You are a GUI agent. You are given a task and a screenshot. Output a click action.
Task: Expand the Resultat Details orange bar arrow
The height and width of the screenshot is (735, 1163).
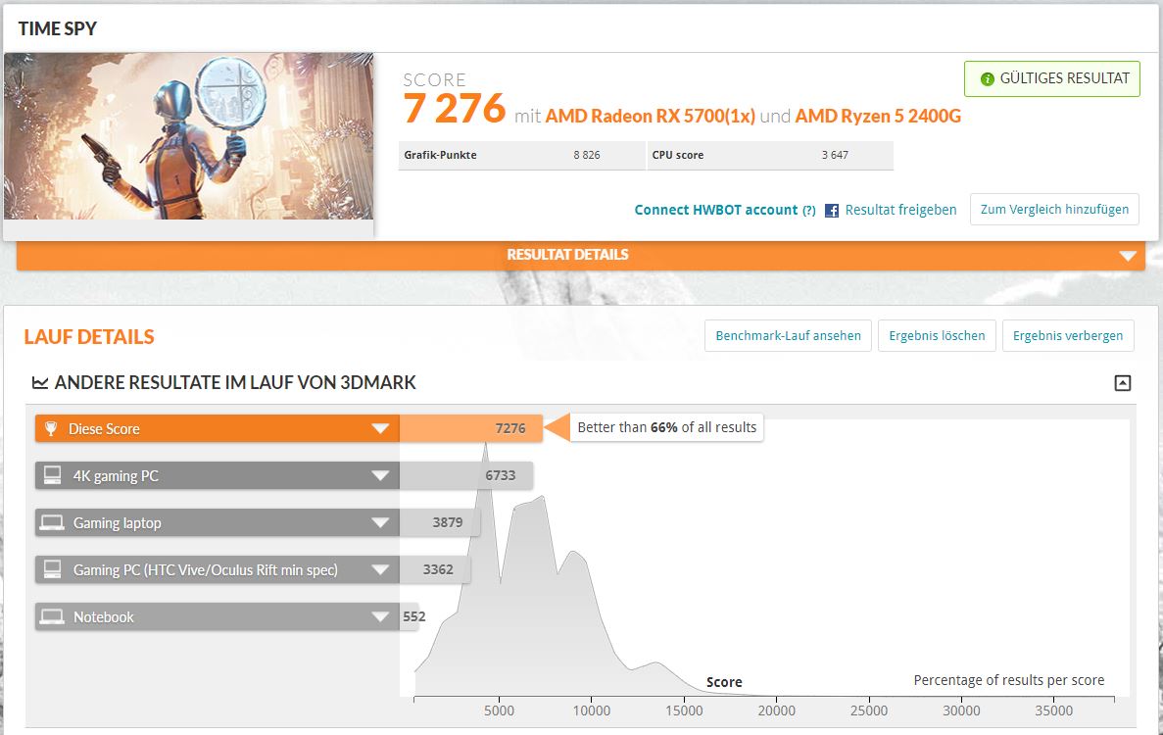[1128, 256]
